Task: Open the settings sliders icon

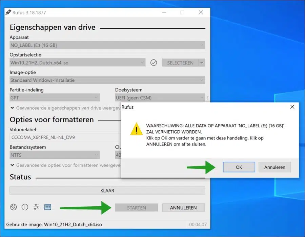Action: tap(36, 207)
